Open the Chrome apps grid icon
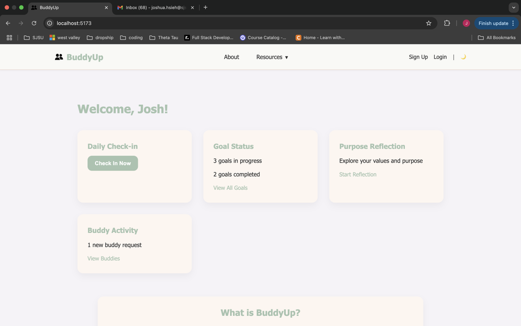Image resolution: width=521 pixels, height=326 pixels. [9, 38]
